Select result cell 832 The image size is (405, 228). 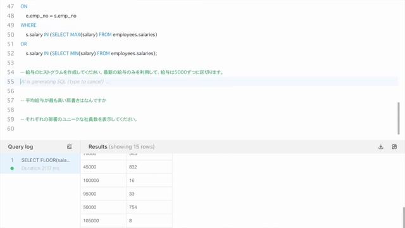[149, 167]
